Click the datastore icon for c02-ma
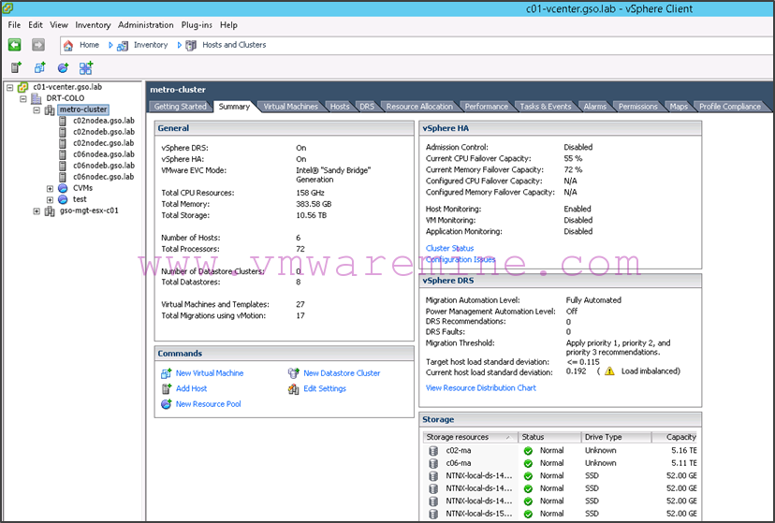The width and height of the screenshot is (775, 523). tap(433, 451)
